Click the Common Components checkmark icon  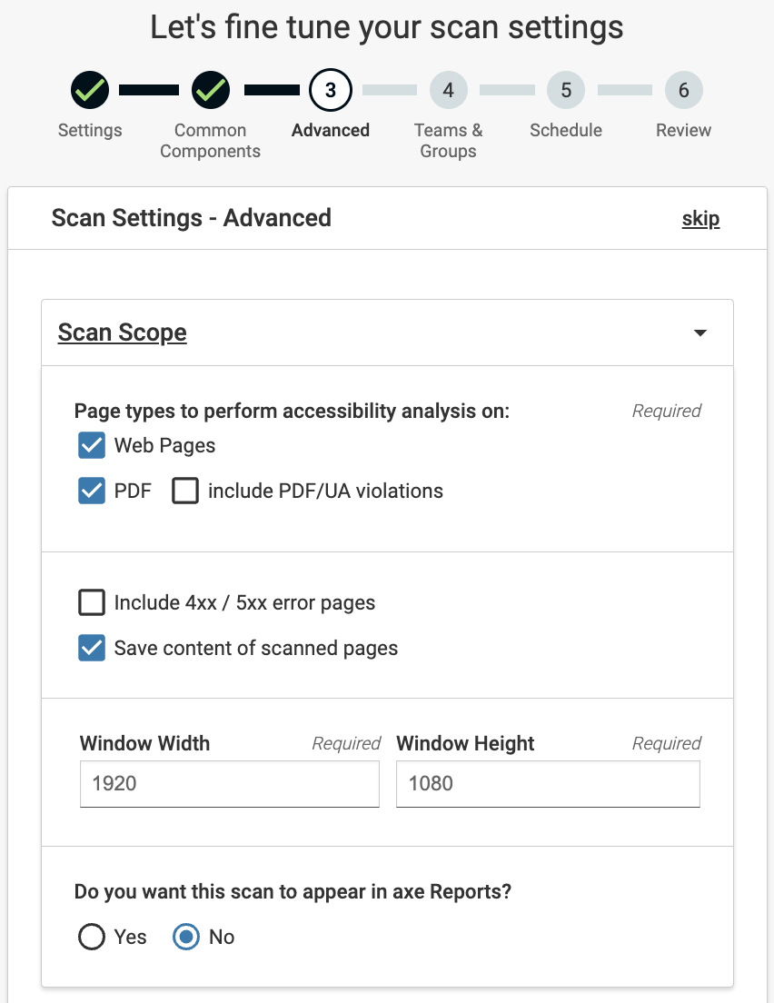point(211,90)
